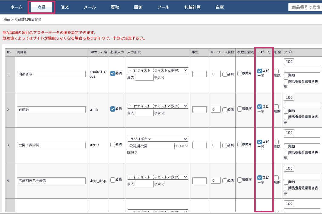The image size is (322, 214).
Task: Check 削除 for product_code row
Action: tap(276, 71)
